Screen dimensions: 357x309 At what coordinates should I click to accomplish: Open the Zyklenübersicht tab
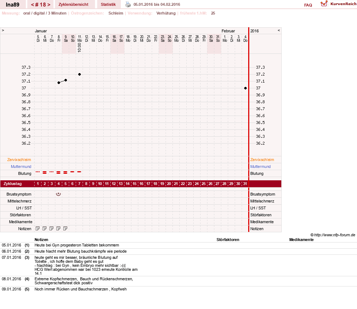pyautogui.click(x=73, y=4)
